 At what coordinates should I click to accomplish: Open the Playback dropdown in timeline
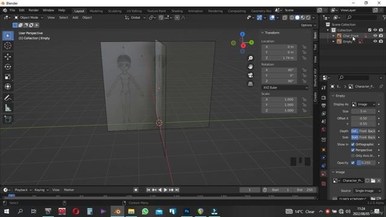(23, 190)
